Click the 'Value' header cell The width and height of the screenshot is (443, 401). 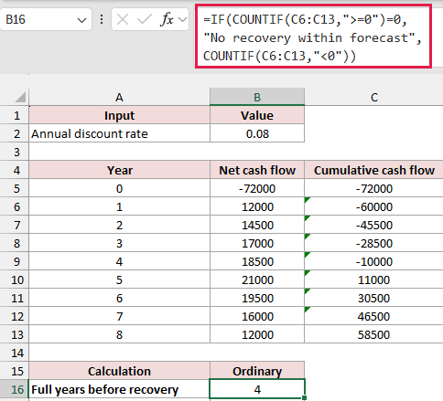pyautogui.click(x=257, y=115)
